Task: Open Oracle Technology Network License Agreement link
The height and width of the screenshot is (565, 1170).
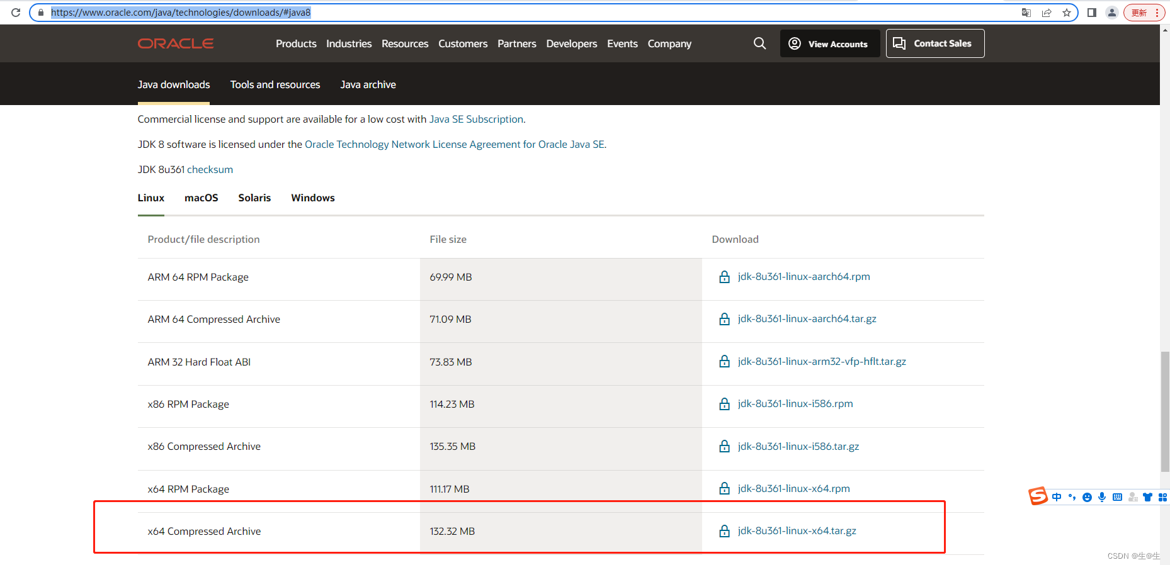Action: (455, 144)
